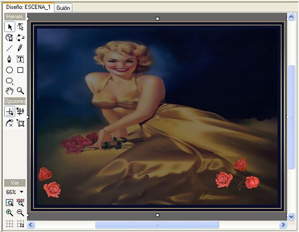Select the Text tool
Viewport: 299px width, 232px height.
point(20,59)
